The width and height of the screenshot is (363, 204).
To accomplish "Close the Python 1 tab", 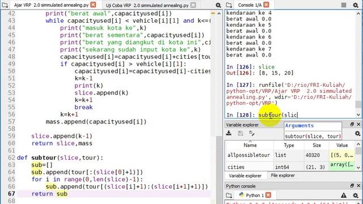I will (x=268, y=195).
